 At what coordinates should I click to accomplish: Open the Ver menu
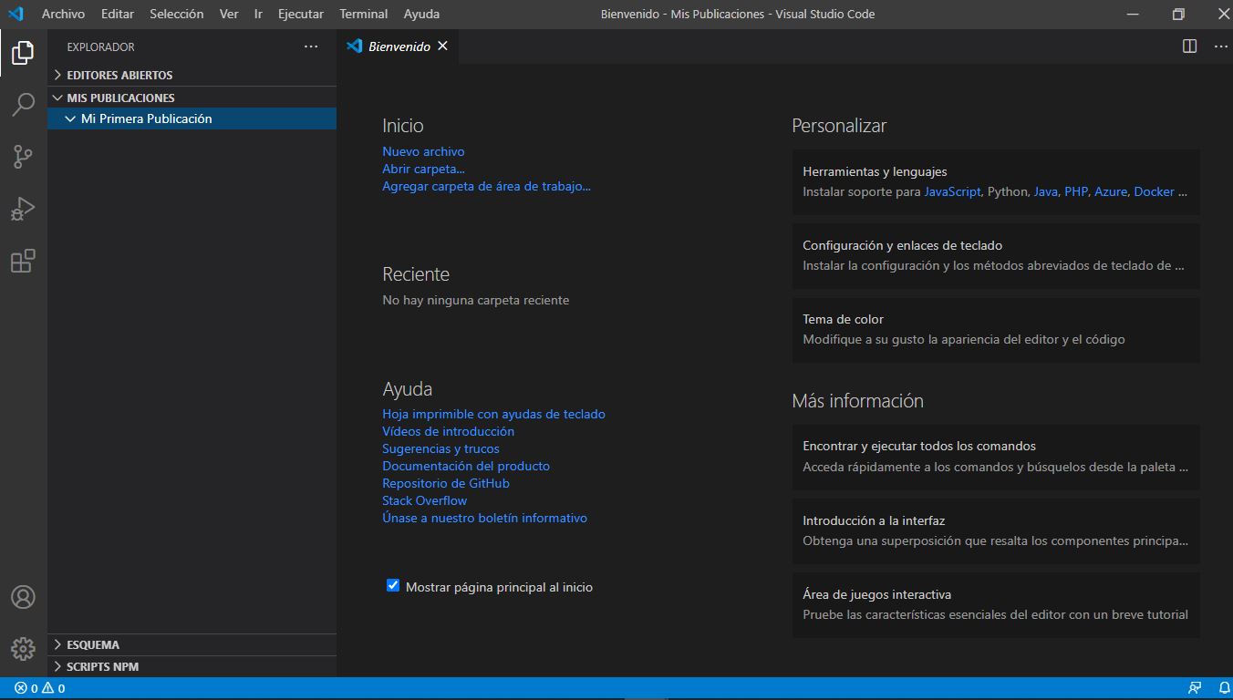(x=229, y=14)
